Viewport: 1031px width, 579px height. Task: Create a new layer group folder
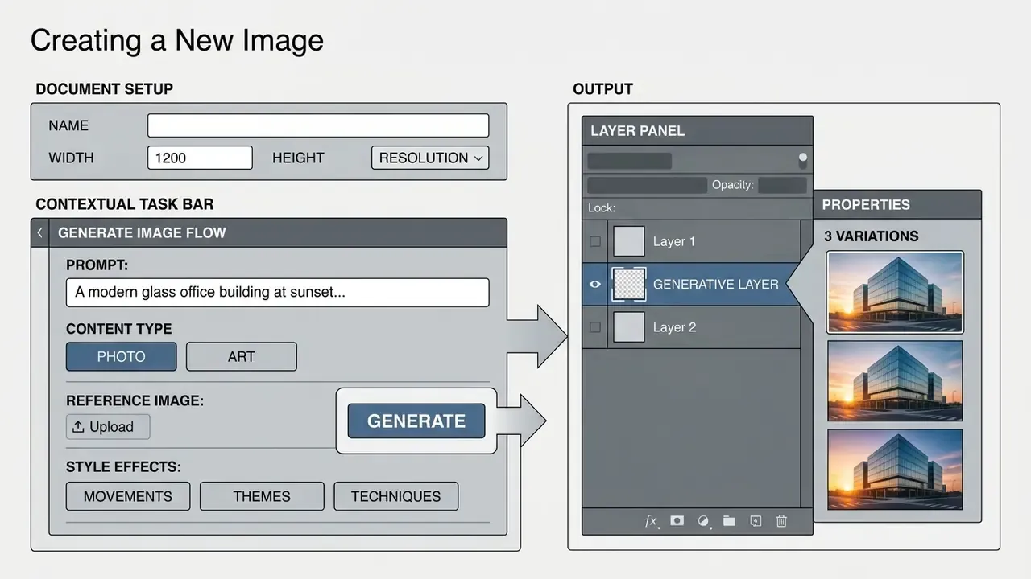coord(730,520)
